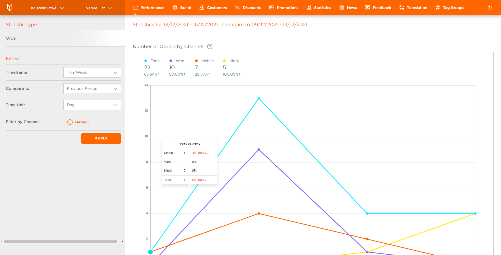Open the Kauwela Poké brand dropdown
Viewport: 501px width, 255px height.
47,8
